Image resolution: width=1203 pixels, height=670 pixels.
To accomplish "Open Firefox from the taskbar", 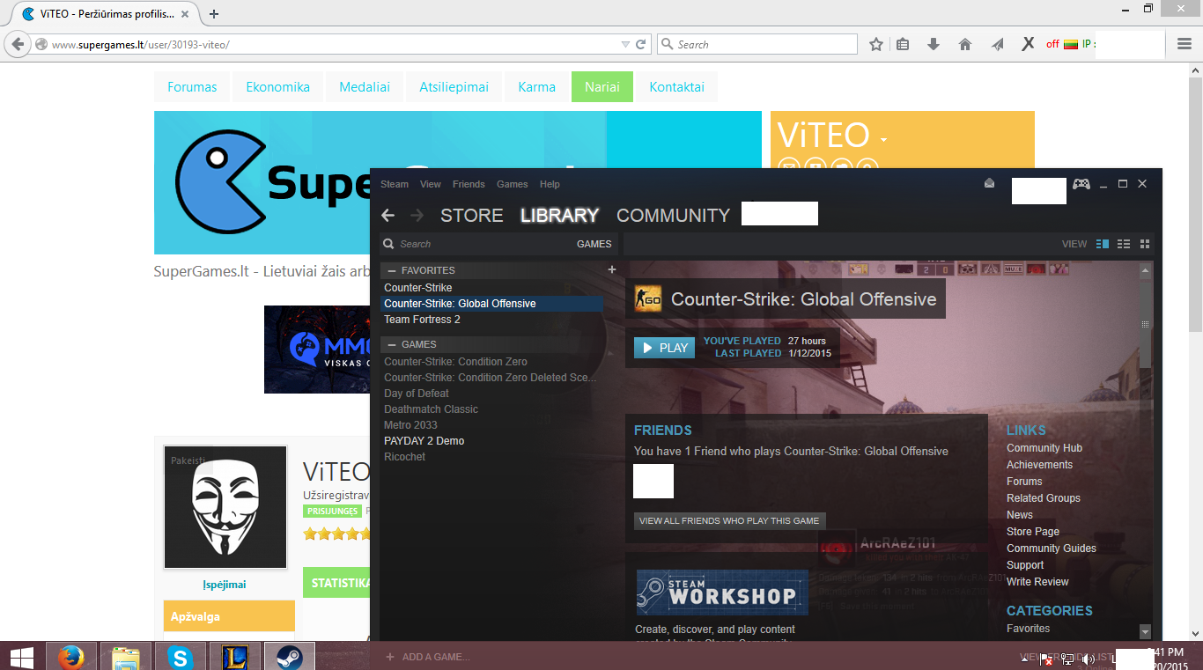I will [x=71, y=657].
